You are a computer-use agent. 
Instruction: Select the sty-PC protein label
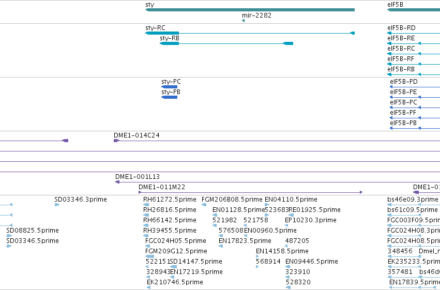[x=171, y=82]
